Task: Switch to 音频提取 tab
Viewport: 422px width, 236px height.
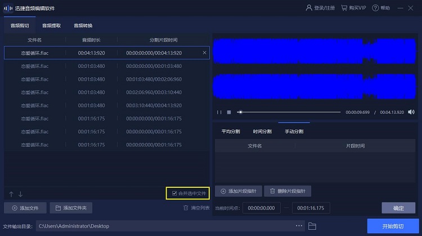Action: (x=51, y=25)
